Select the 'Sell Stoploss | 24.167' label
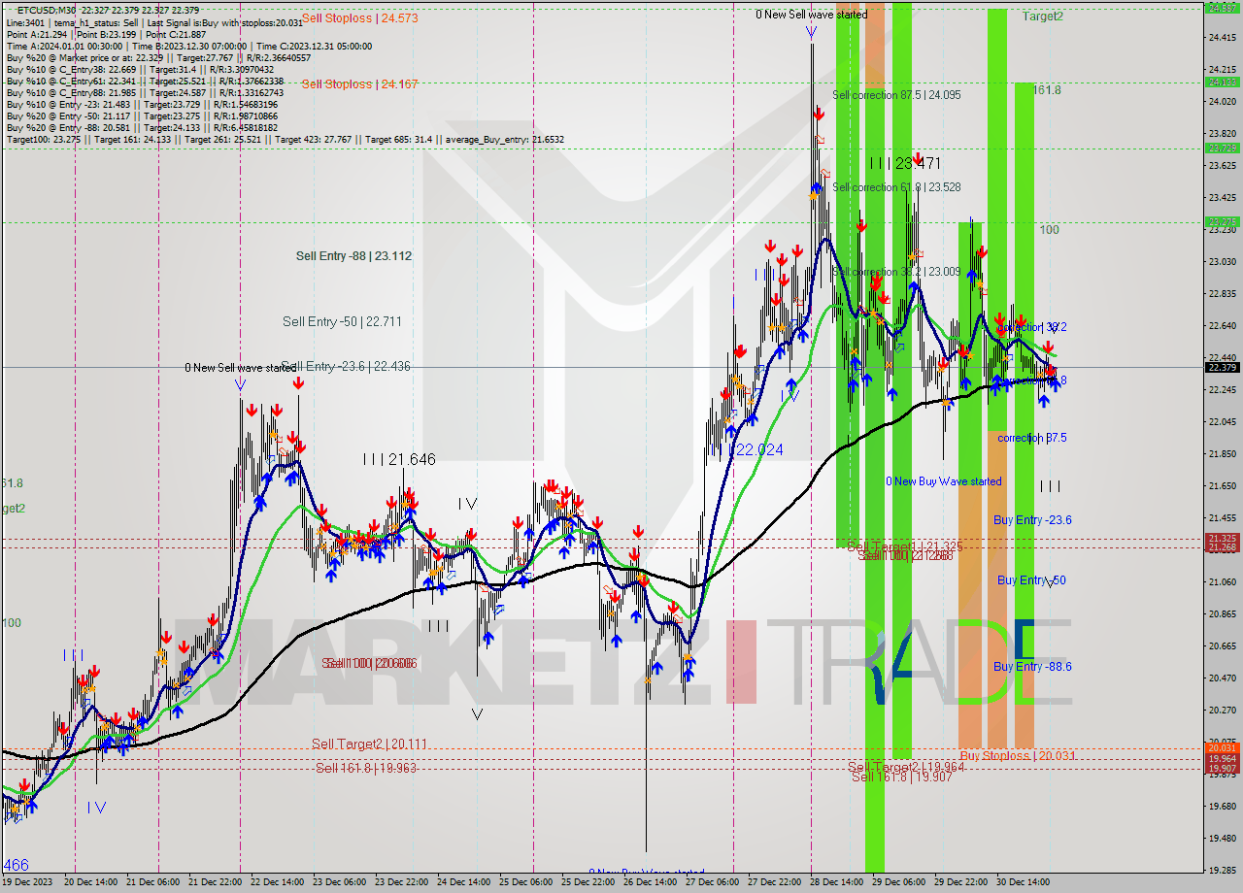The height and width of the screenshot is (893, 1243). (359, 84)
